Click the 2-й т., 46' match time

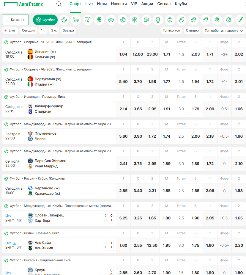pos(13,220)
